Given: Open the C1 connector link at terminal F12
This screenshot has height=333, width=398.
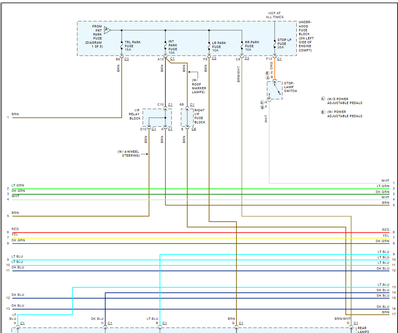Looking at the screenshot, I should tap(279, 59).
